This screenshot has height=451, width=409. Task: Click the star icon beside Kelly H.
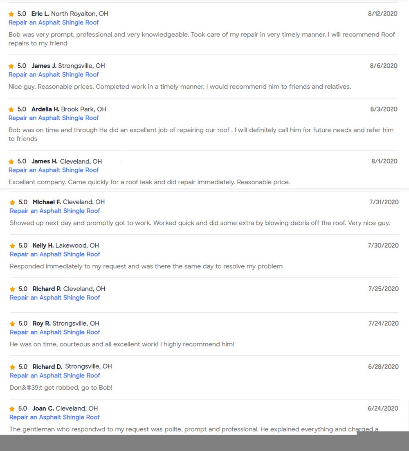click(x=13, y=246)
